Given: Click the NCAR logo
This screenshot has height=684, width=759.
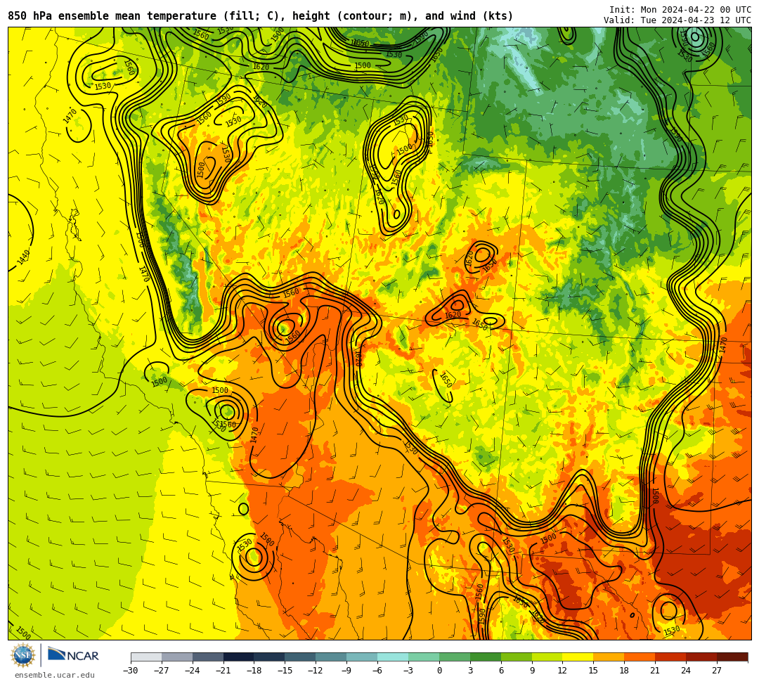Looking at the screenshot, I should (x=73, y=655).
